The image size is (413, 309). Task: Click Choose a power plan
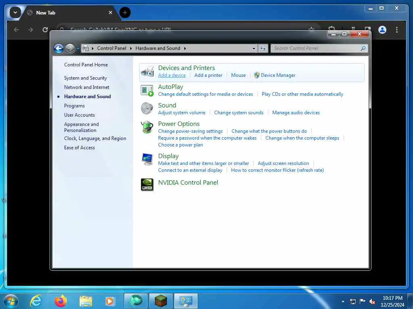(180, 145)
